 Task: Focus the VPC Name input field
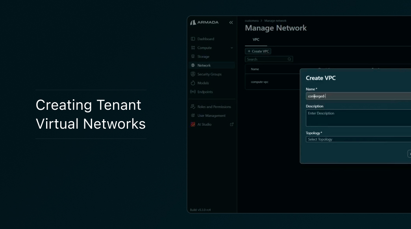click(358, 96)
